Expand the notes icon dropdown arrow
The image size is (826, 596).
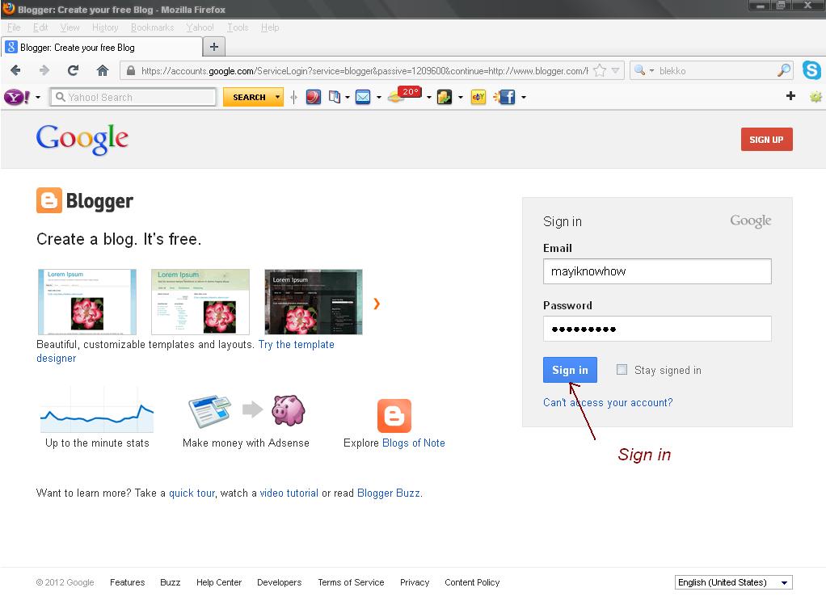pos(461,98)
